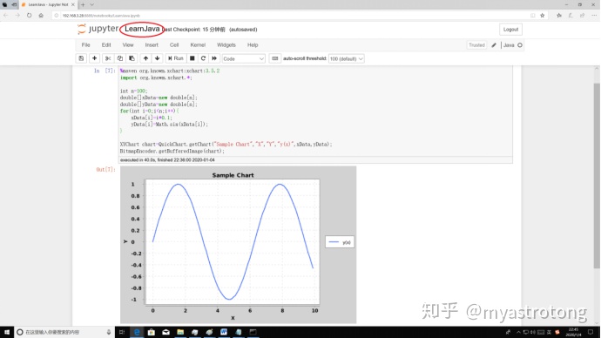Open the notification center icon

591,332
